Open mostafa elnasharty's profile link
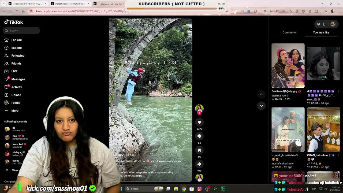This screenshot has height=193, width=343. 282,164
